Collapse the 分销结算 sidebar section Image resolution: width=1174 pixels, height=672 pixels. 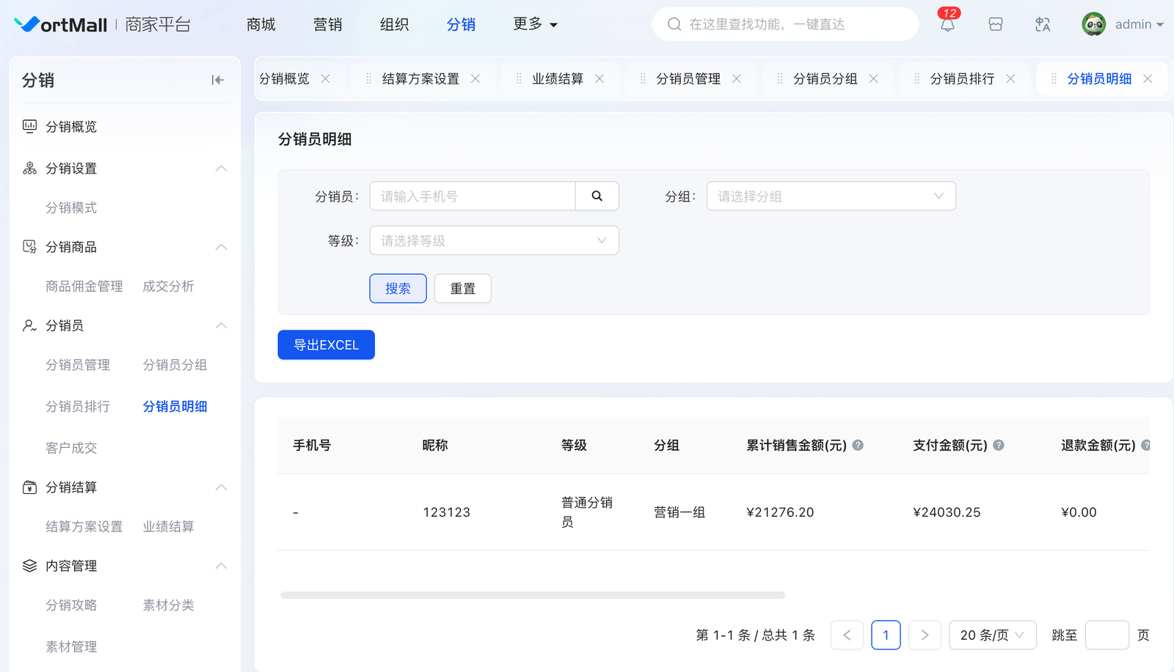click(221, 487)
